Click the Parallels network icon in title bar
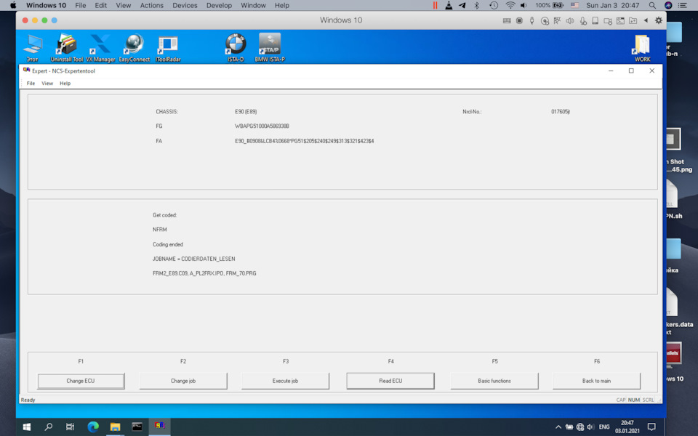This screenshot has height=436, width=698. [x=557, y=20]
